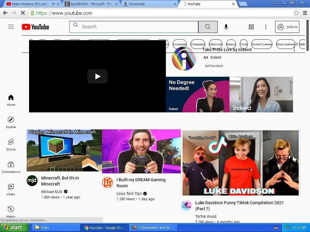Click the mjd channel avatar
The image size is (310, 232).
pos(32,181)
